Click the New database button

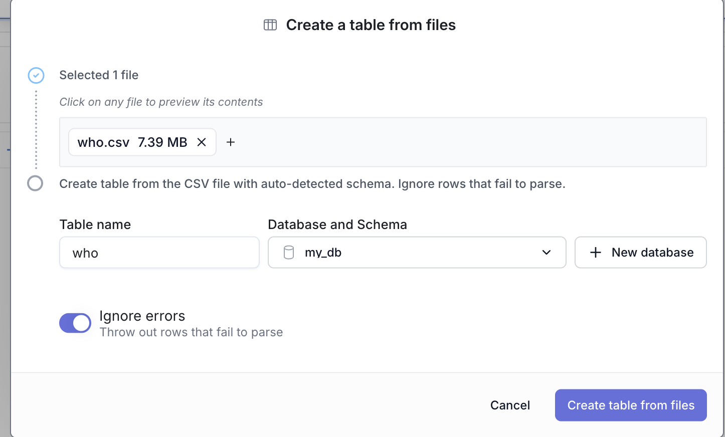(641, 253)
